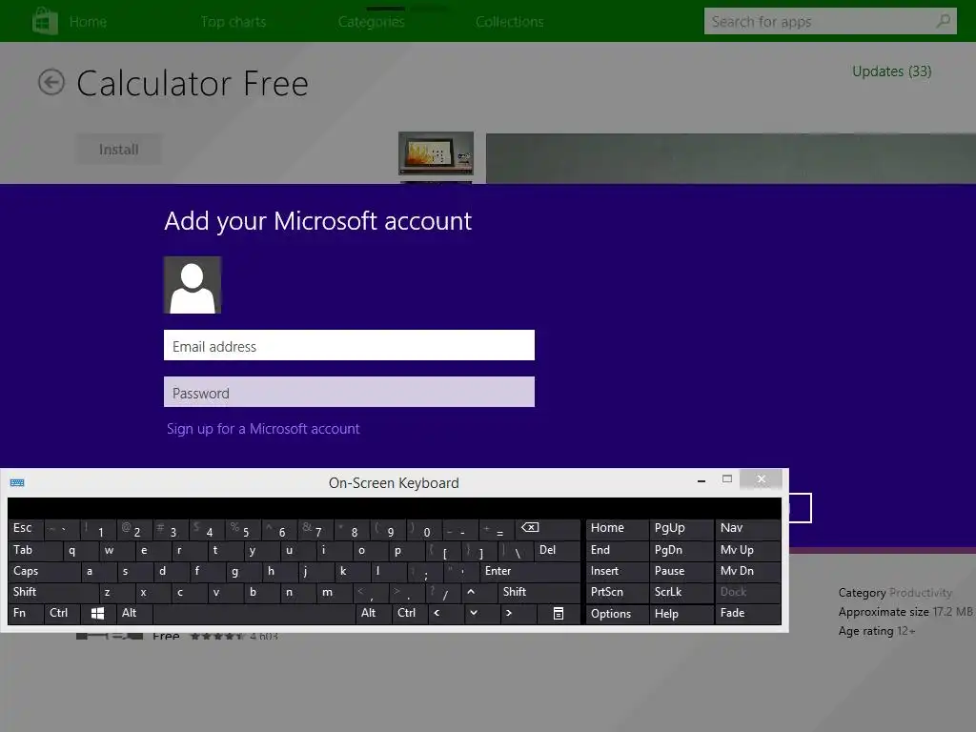Toggle the right Ctrl key
This screenshot has width=976, height=732.
pyautogui.click(x=410, y=613)
